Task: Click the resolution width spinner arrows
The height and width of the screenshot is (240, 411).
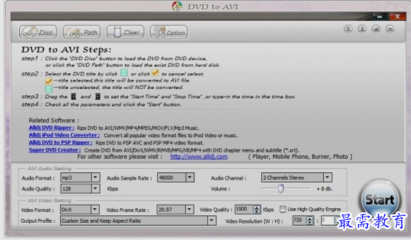Action: coord(310,221)
